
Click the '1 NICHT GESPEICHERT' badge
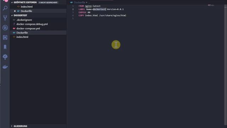tap(48, 2)
